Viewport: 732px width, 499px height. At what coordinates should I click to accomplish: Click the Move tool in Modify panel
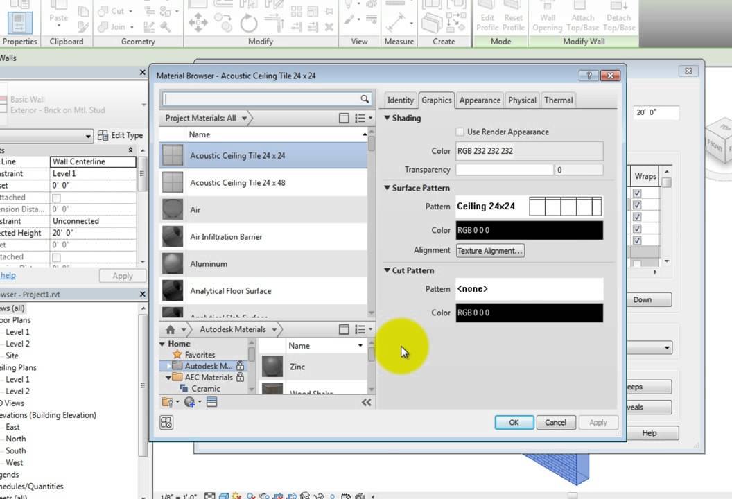coord(198,22)
